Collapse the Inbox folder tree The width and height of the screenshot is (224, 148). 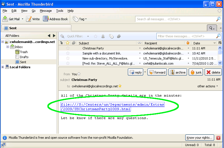[x=8, y=47]
